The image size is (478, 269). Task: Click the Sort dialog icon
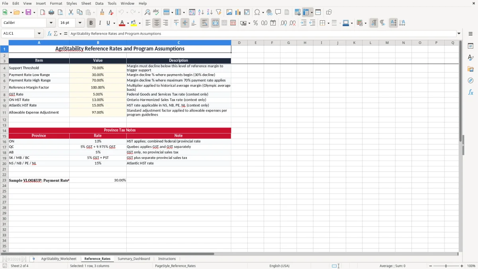[192, 12]
